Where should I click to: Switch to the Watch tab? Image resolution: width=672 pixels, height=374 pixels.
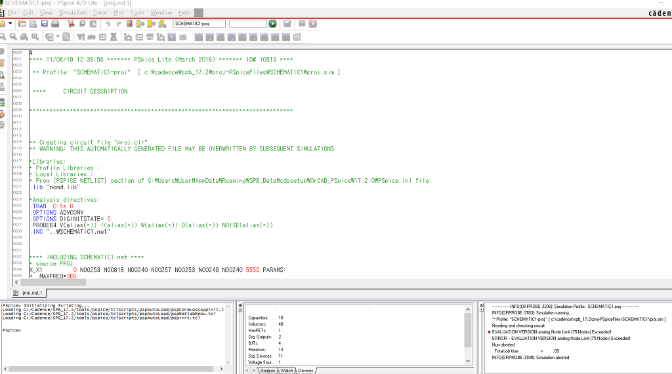point(287,371)
